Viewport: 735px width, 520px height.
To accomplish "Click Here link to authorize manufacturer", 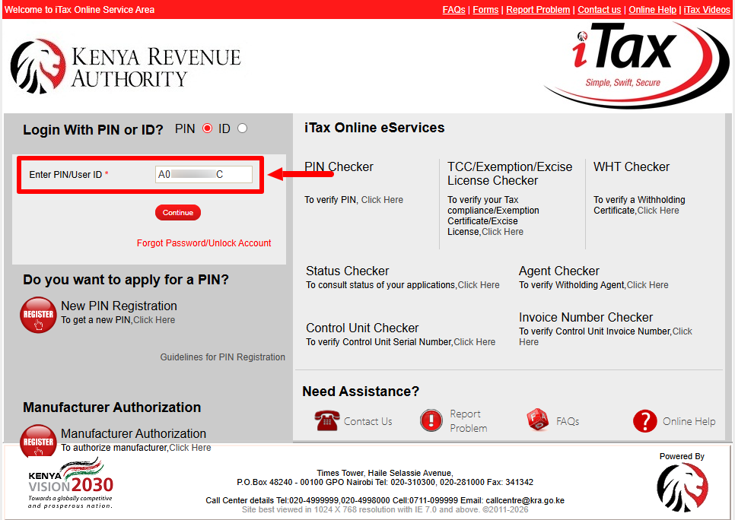I will pos(190,448).
